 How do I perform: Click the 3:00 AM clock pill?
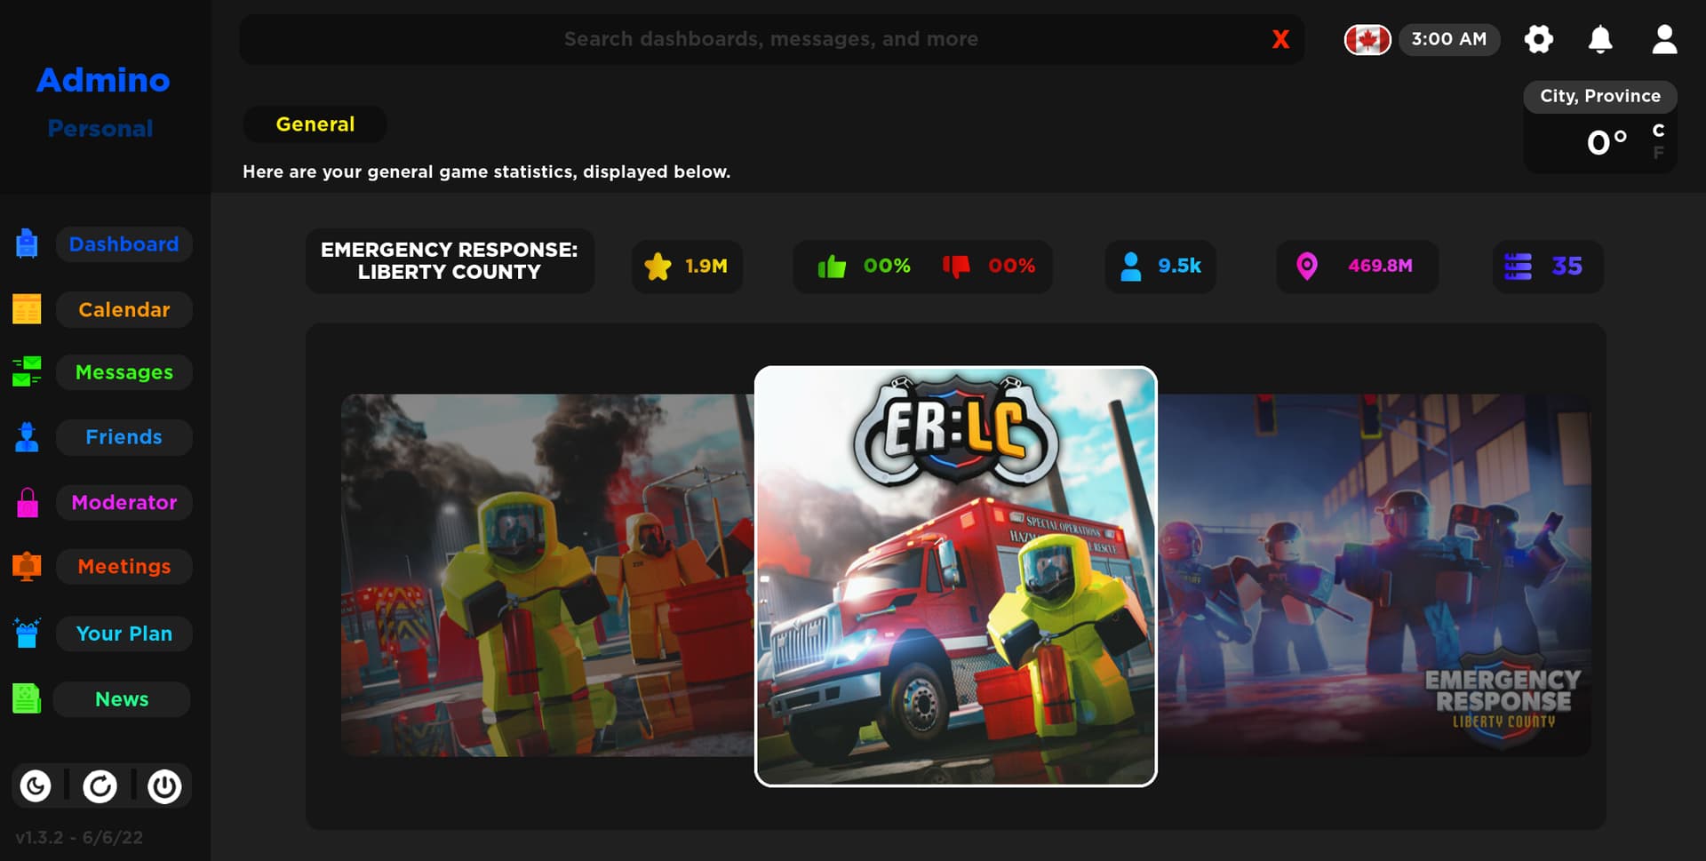pos(1449,39)
